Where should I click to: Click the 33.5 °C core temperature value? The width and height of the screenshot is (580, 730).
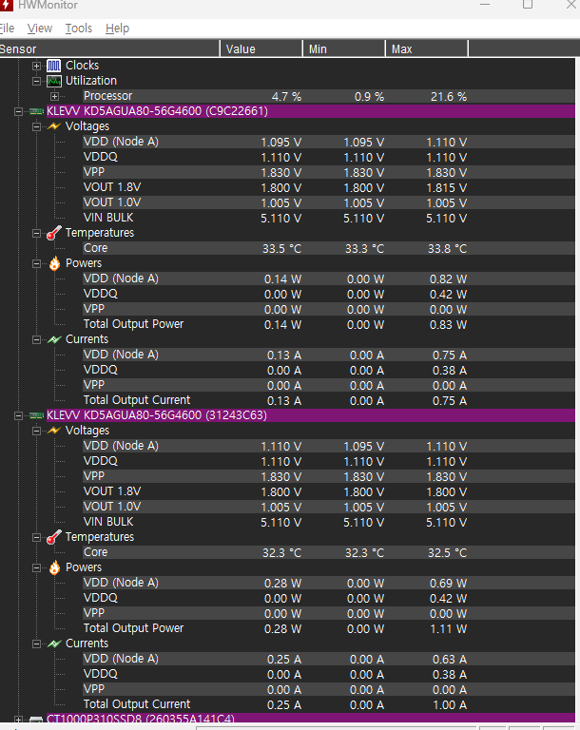pos(281,249)
